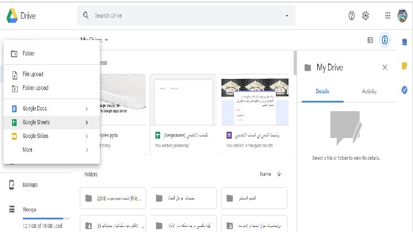Viewport: 413px width, 232px height.
Task: Select Google Docs menu item
Action: (x=52, y=109)
